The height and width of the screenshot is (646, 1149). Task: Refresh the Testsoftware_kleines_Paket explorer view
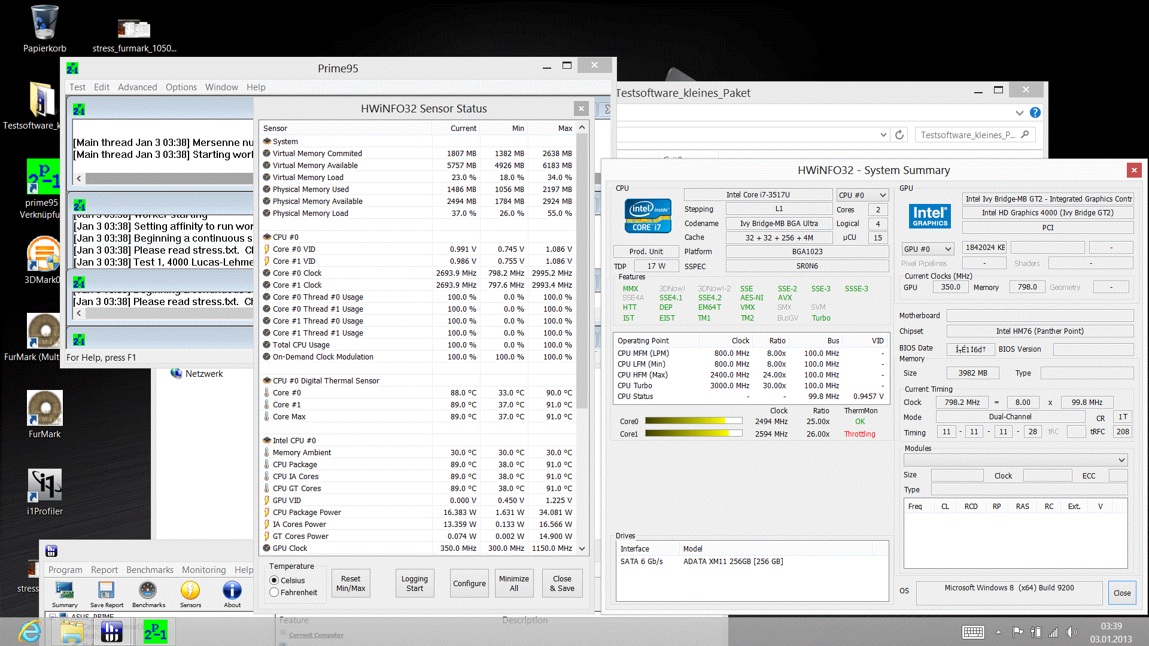point(899,135)
